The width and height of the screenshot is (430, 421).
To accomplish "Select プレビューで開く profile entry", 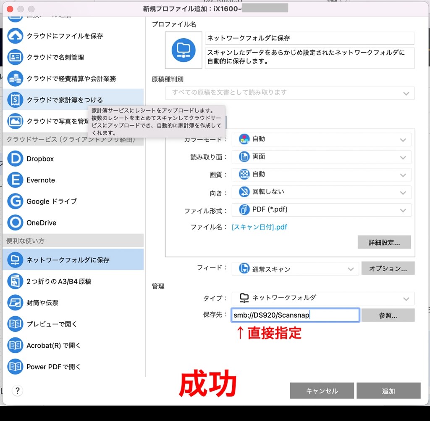I will pos(73,324).
